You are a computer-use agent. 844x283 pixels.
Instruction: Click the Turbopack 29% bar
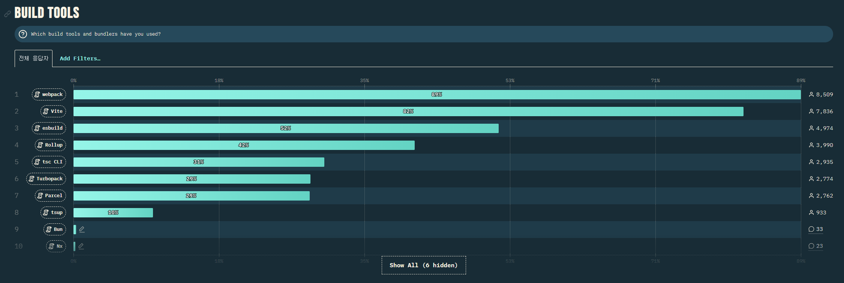point(192,179)
